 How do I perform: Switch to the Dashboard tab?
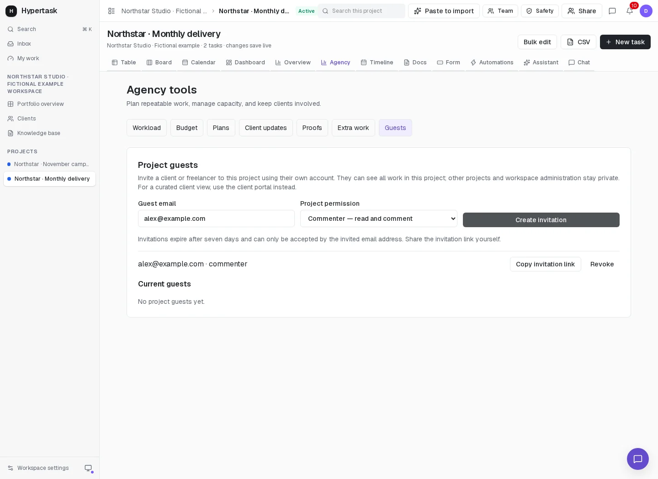[x=245, y=62]
